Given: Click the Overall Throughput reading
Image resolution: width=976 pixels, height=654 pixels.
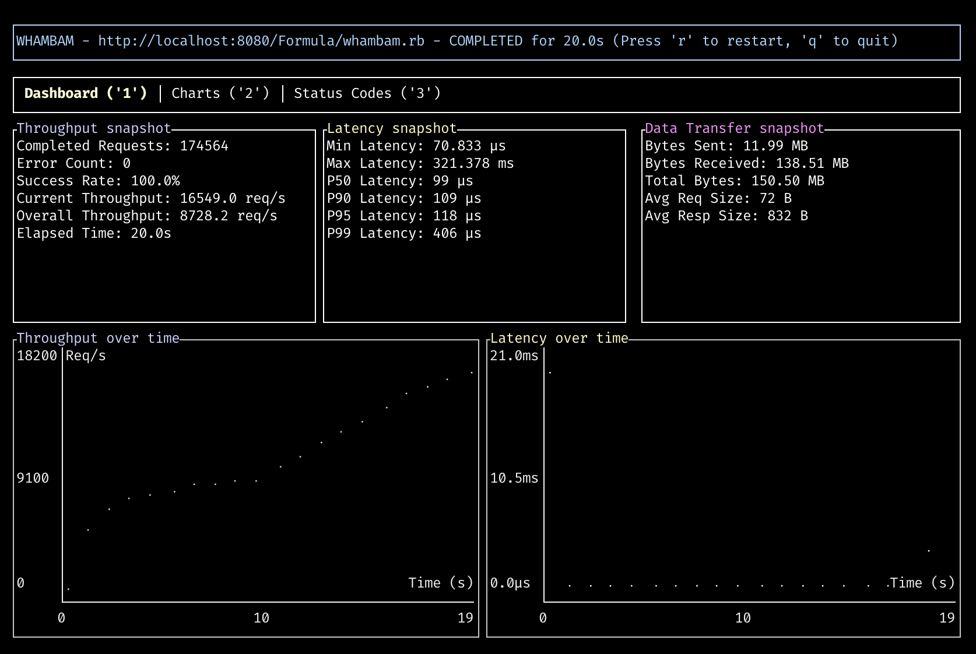Looking at the screenshot, I should (147, 216).
